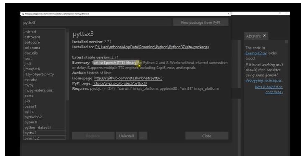This screenshot has height=156, width=301.
Task: Open the ellipsis more options button
Action: pyautogui.click(x=143, y=136)
